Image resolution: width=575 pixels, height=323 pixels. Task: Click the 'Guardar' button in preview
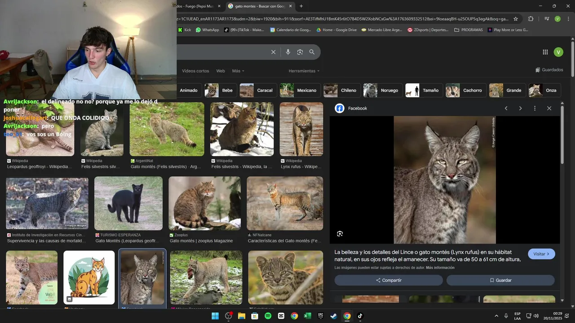tap(500, 280)
